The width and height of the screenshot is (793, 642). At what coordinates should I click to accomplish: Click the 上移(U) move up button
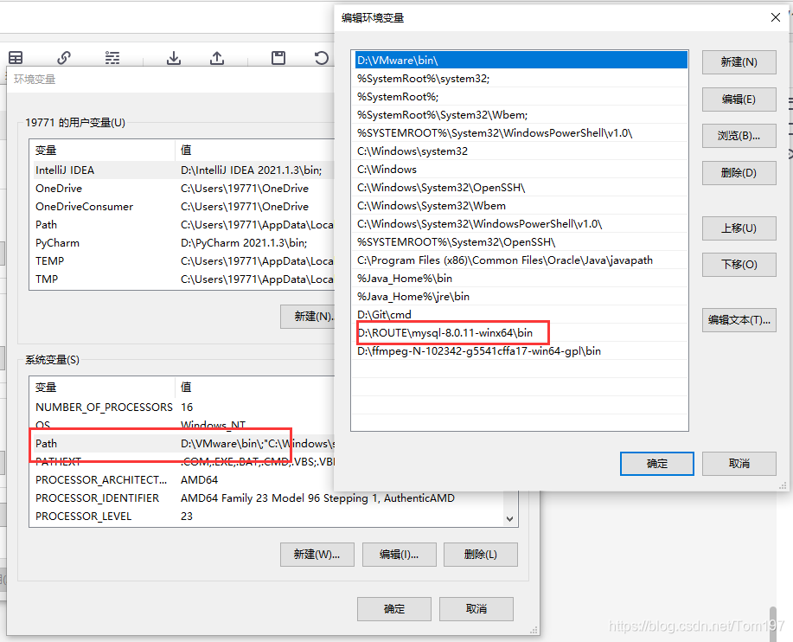coord(739,228)
